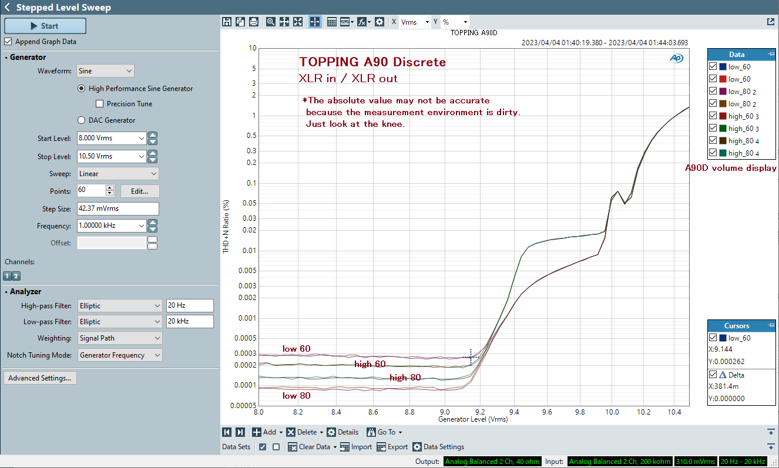Open the Low-pass Filter dropdown
The height and width of the screenshot is (468, 779).
click(x=120, y=322)
